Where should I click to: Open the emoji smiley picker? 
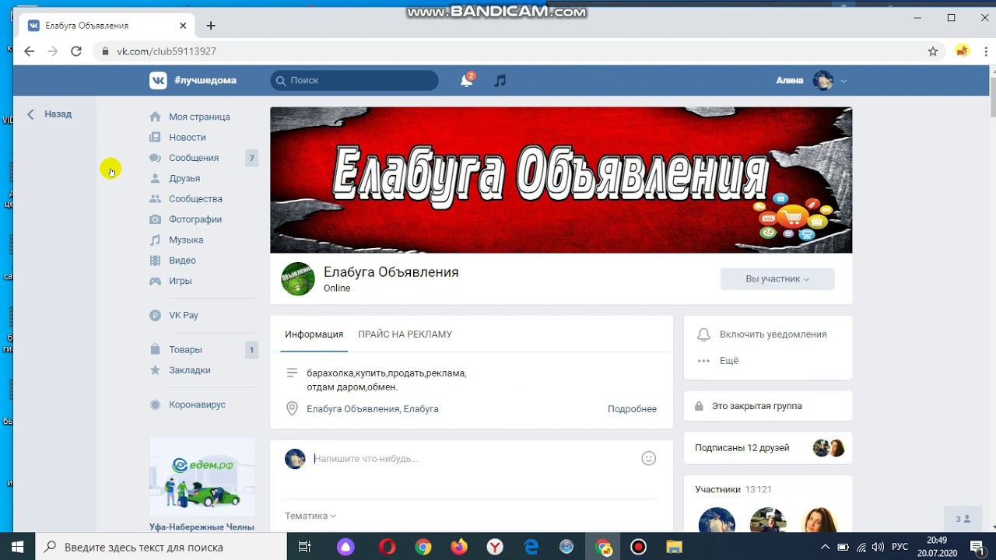click(648, 459)
